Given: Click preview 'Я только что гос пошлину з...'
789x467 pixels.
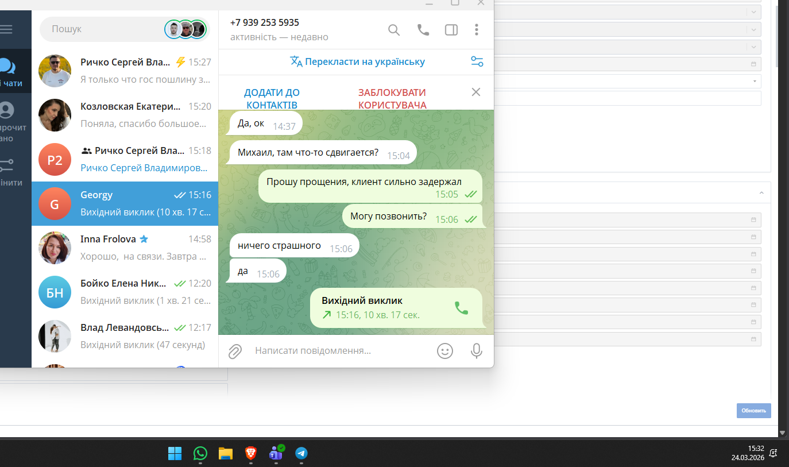Looking at the screenshot, I should [x=146, y=79].
